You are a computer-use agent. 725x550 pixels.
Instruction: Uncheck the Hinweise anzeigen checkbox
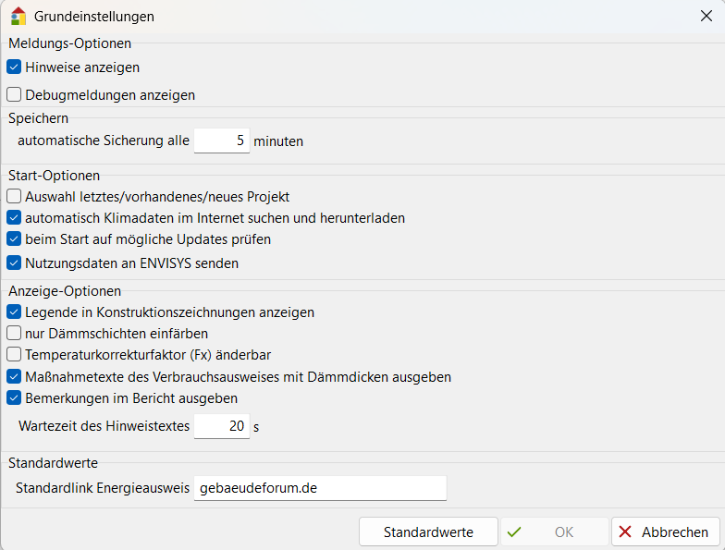point(14,67)
